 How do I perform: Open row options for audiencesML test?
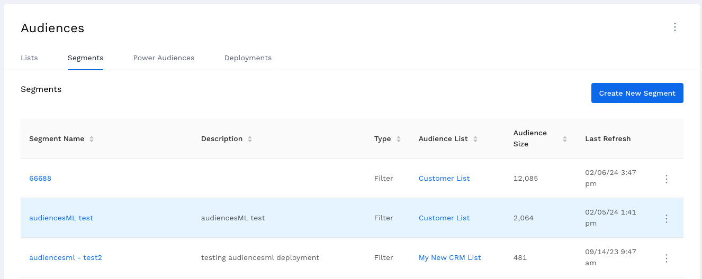click(x=666, y=219)
